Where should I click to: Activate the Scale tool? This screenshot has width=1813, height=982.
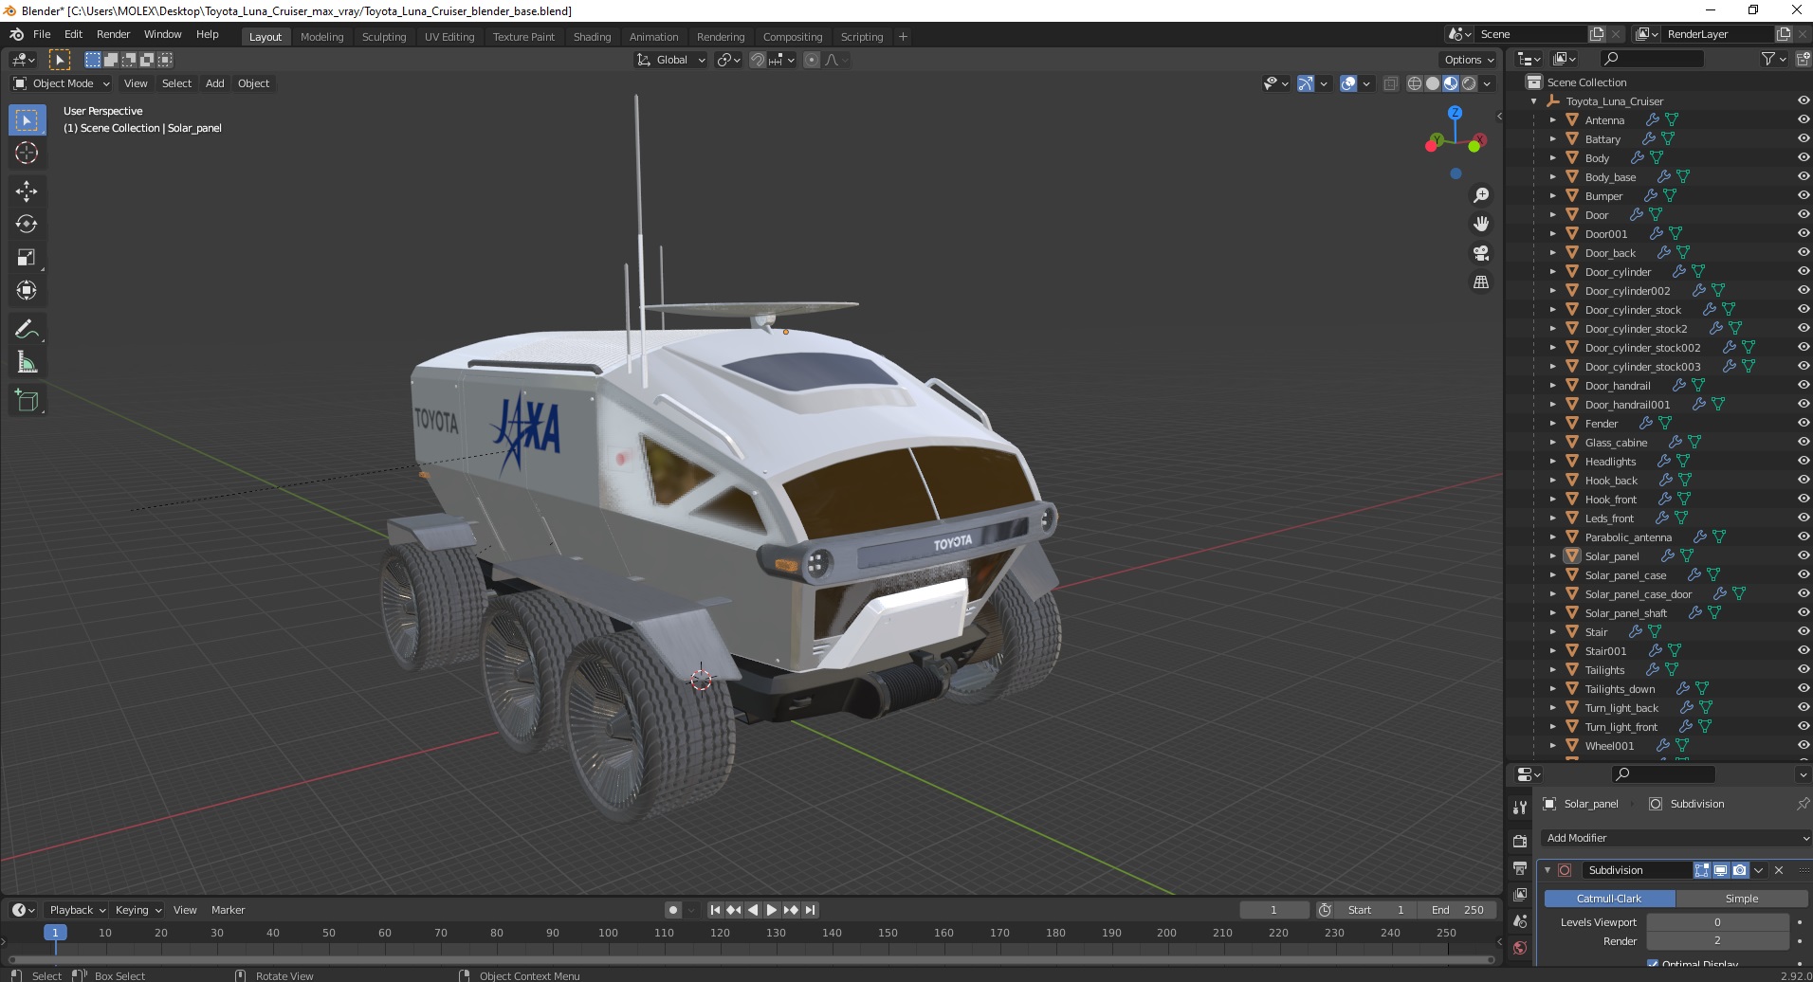point(27,258)
